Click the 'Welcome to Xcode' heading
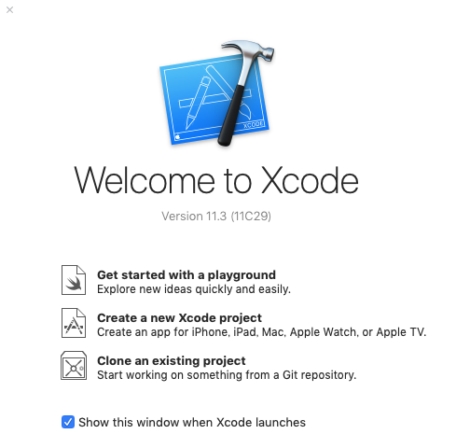The width and height of the screenshot is (456, 434). pyautogui.click(x=216, y=180)
